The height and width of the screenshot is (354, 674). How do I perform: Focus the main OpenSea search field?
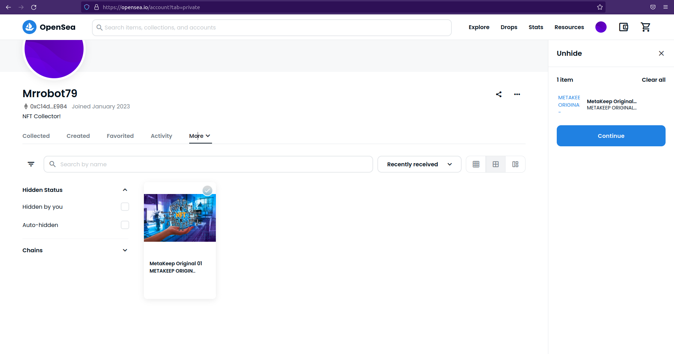click(272, 27)
